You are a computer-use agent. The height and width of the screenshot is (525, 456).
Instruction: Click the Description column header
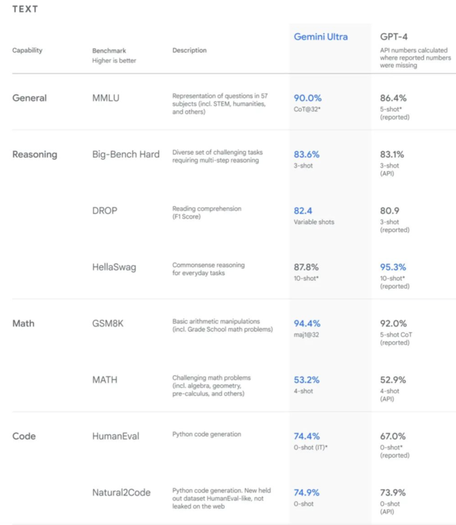coord(189,50)
